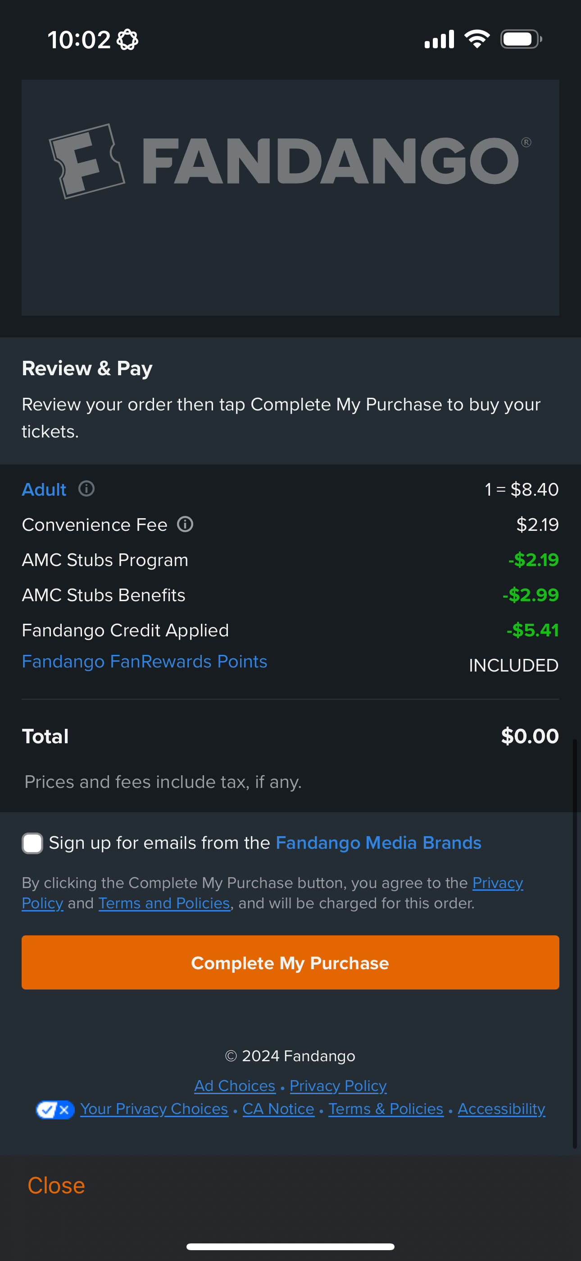This screenshot has width=581, height=1261.
Task: Tap the gear icon next to clock
Action: point(127,40)
